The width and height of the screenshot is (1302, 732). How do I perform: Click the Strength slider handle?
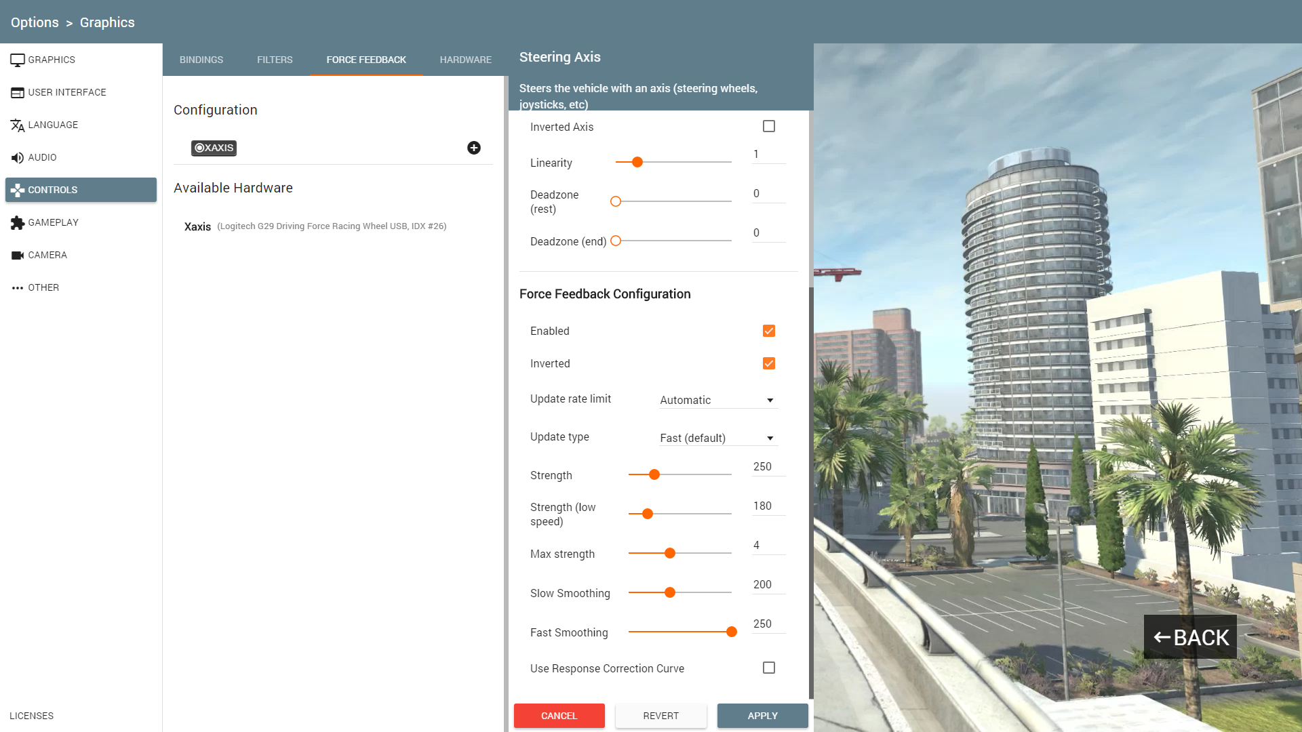click(654, 474)
